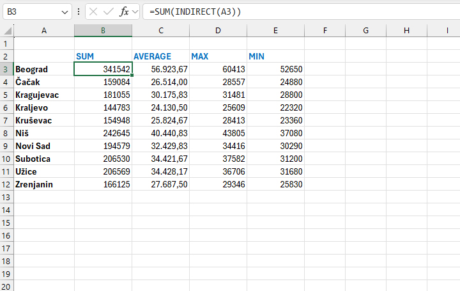Click the cell with value 206569

coord(103,171)
